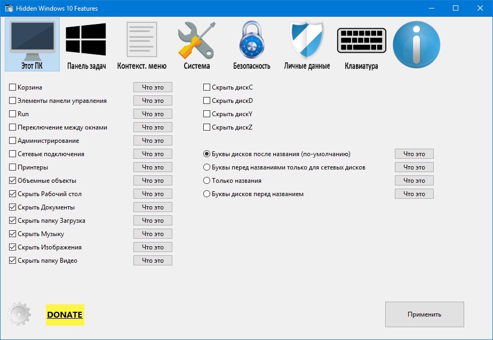Click Что это for Объемные объекты

pos(153,181)
